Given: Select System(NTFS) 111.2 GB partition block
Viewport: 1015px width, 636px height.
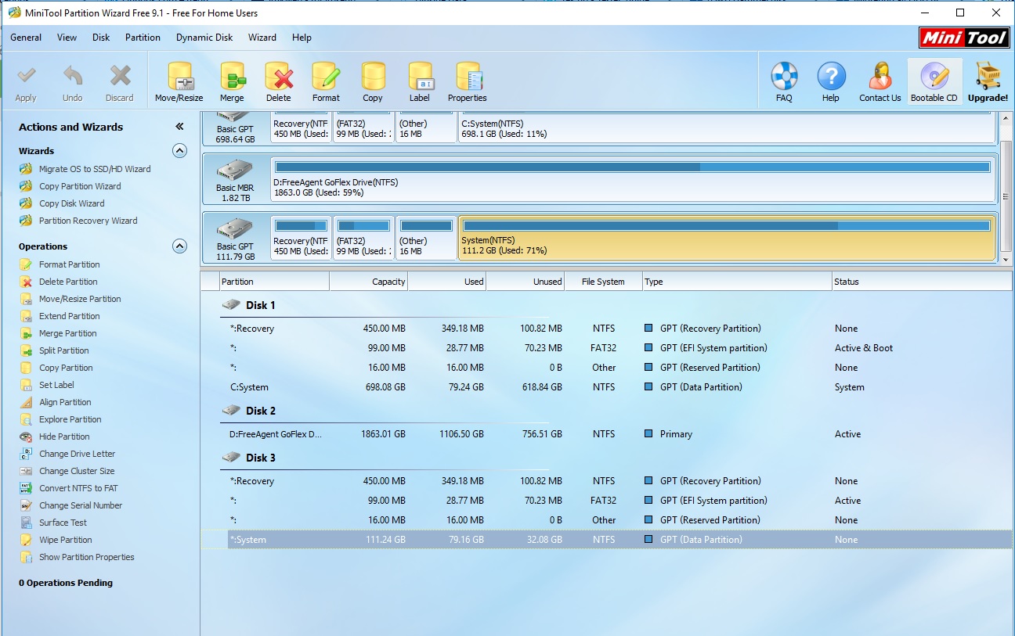Looking at the screenshot, I should [726, 238].
